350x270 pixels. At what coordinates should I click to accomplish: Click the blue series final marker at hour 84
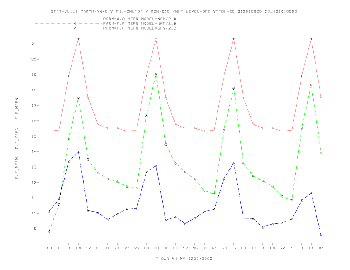coord(321,236)
